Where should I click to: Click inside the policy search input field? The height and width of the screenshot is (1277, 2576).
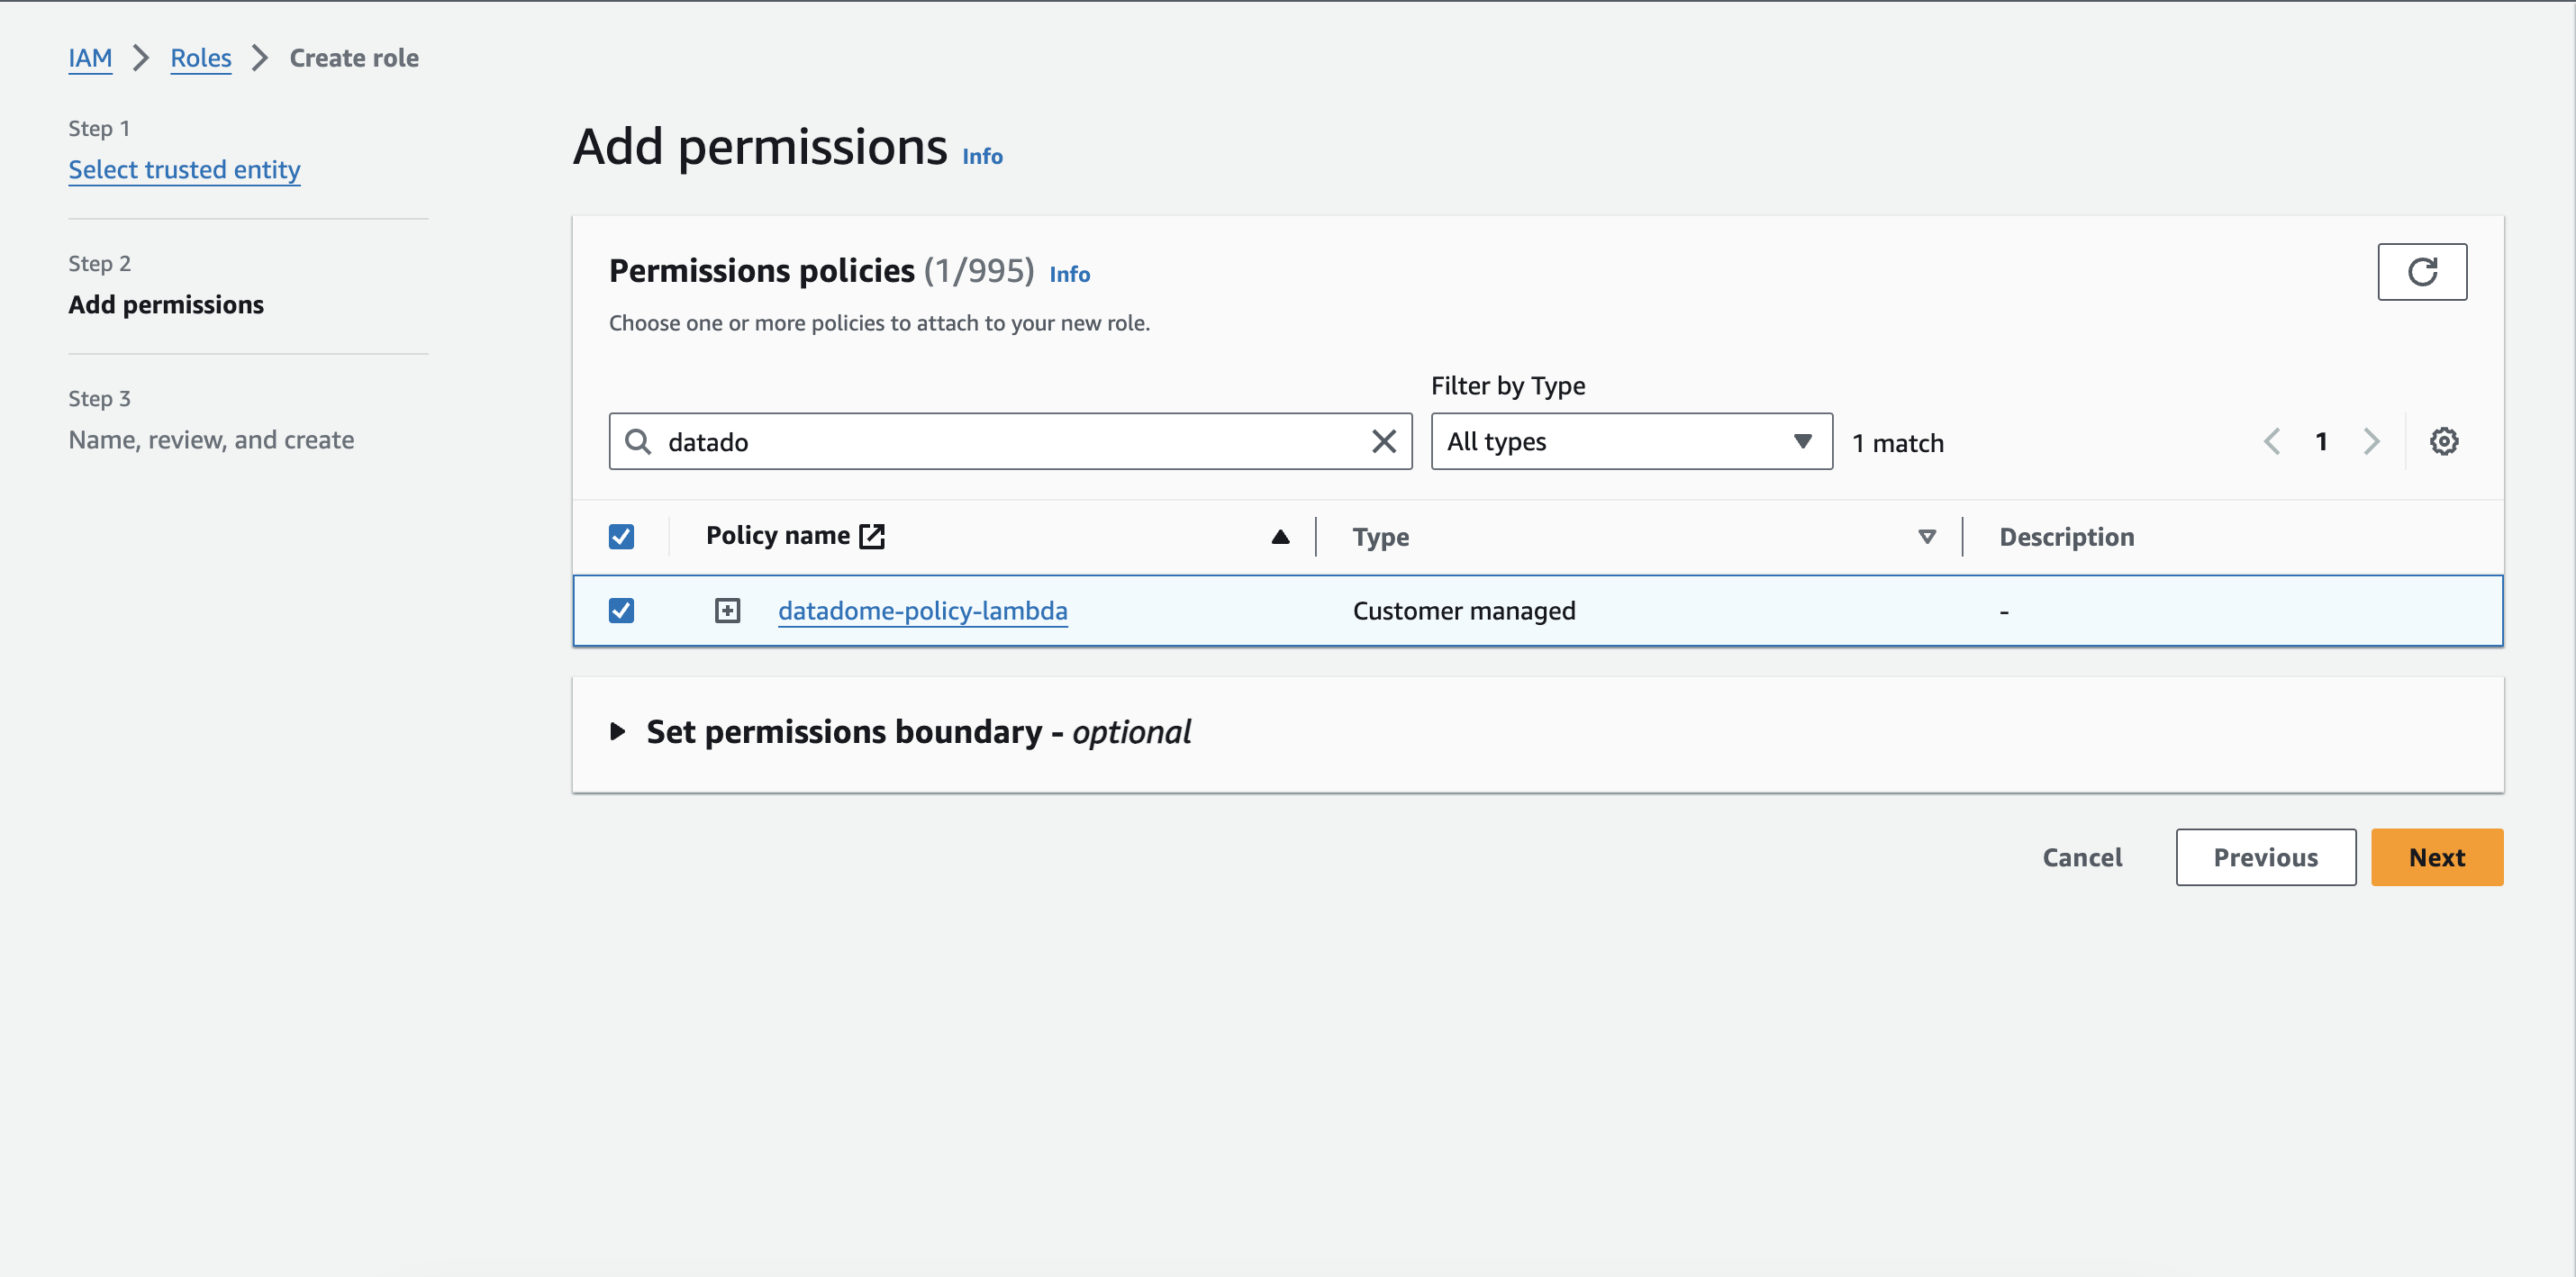(1011, 440)
